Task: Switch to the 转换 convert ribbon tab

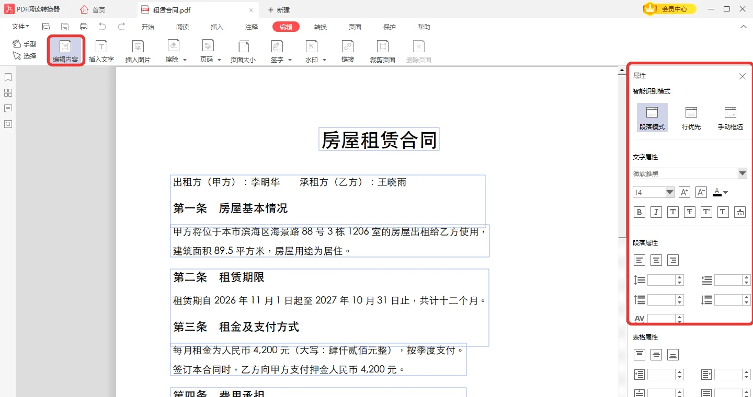Action: (321, 27)
